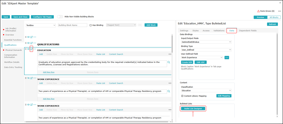Click magnifier icon beside hidden Work Experience text row
The image size is (283, 124).
tap(169, 91)
